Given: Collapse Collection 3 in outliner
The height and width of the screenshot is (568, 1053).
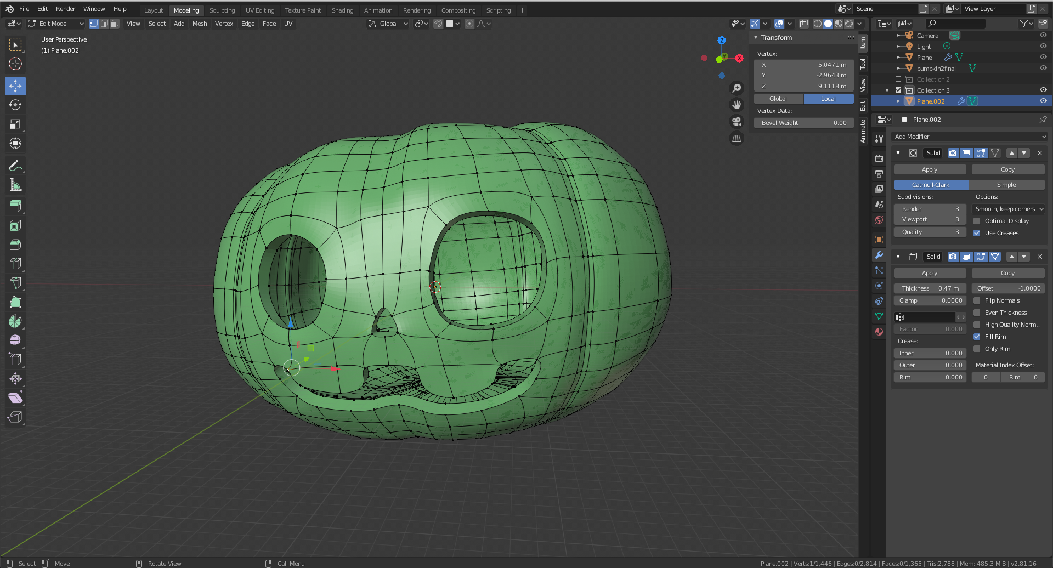Looking at the screenshot, I should [x=887, y=90].
